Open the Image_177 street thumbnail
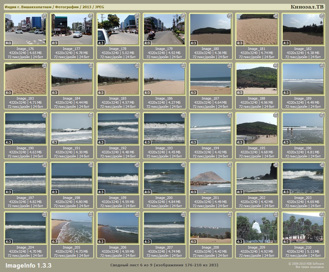The width and height of the screenshot is (329, 272). pyautogui.click(x=72, y=29)
